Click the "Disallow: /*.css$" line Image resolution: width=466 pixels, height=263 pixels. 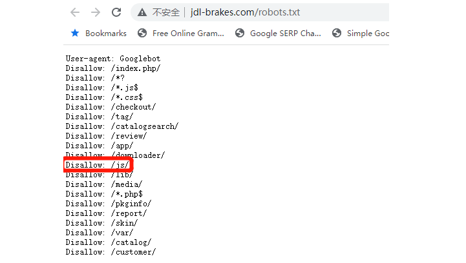pyautogui.click(x=104, y=97)
